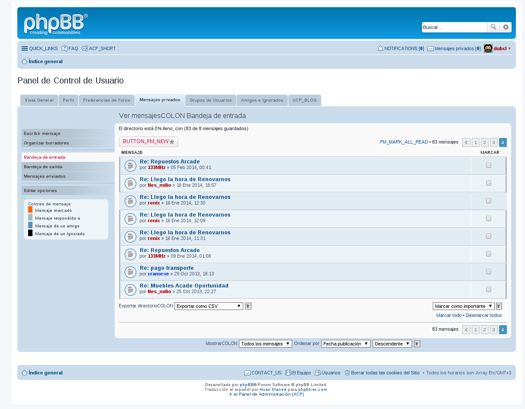
Task: Click the delete cookies trash icon
Action: (347, 373)
